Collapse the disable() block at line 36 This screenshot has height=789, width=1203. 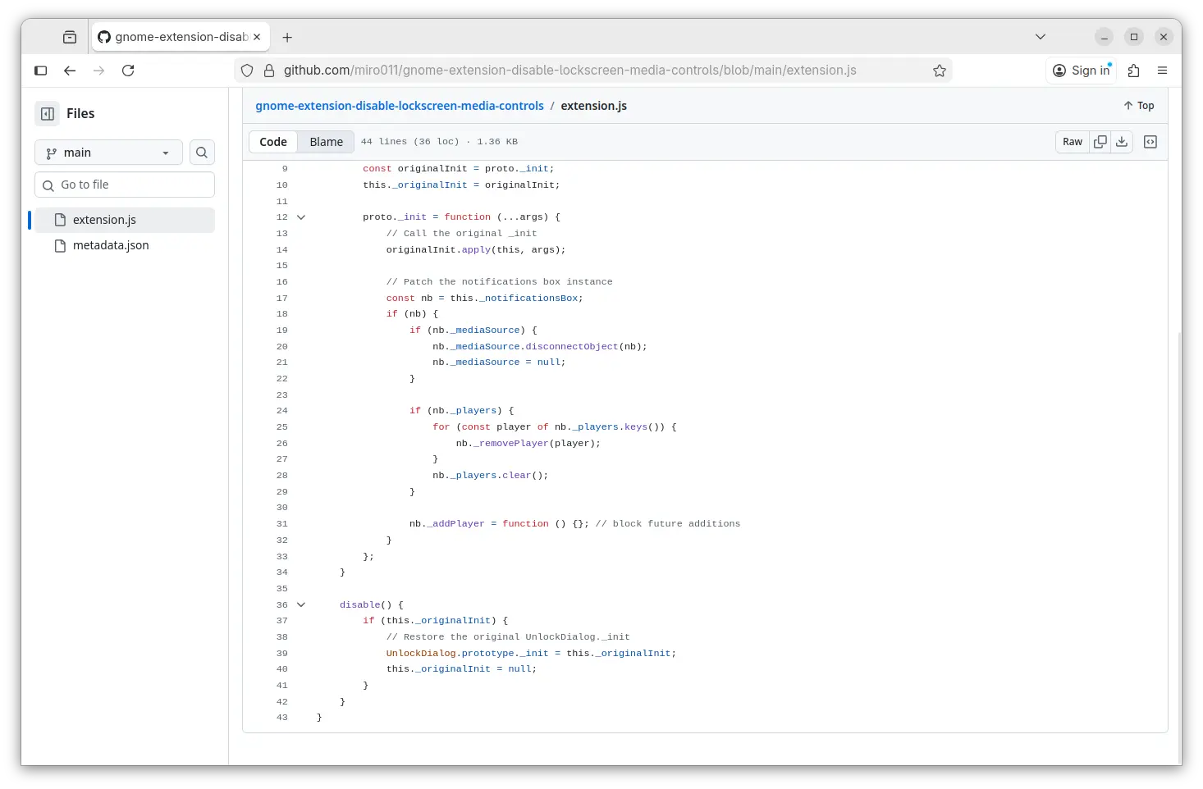click(301, 605)
